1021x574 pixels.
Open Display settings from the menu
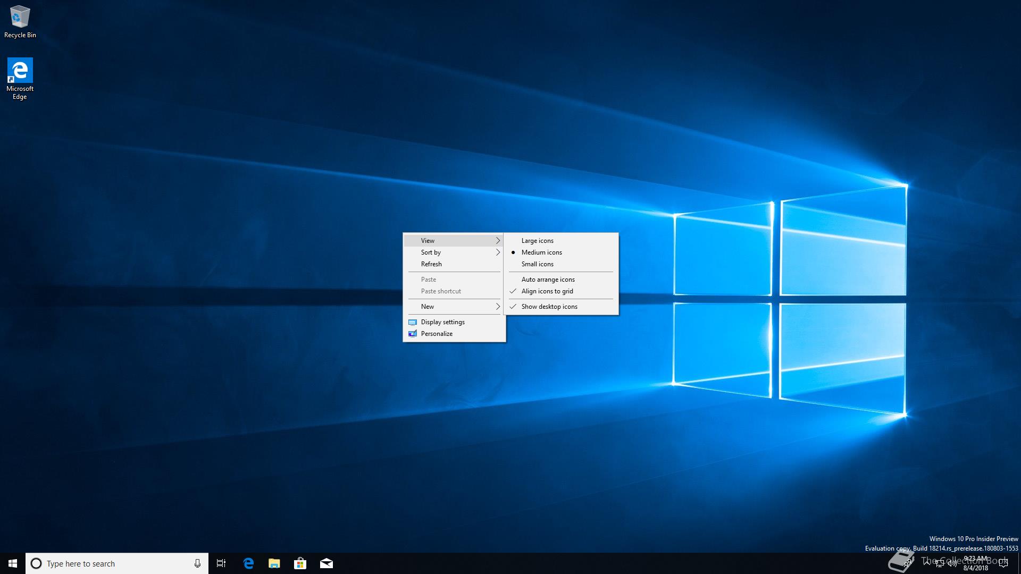tap(442, 322)
